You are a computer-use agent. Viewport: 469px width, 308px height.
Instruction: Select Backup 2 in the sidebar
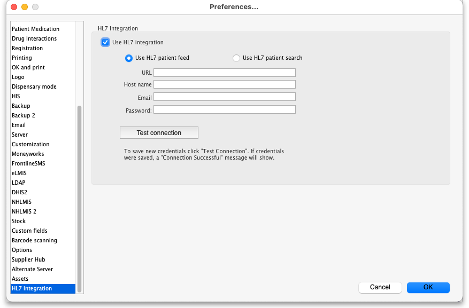tap(24, 115)
